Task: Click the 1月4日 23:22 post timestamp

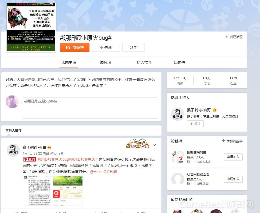Action: [32, 153]
